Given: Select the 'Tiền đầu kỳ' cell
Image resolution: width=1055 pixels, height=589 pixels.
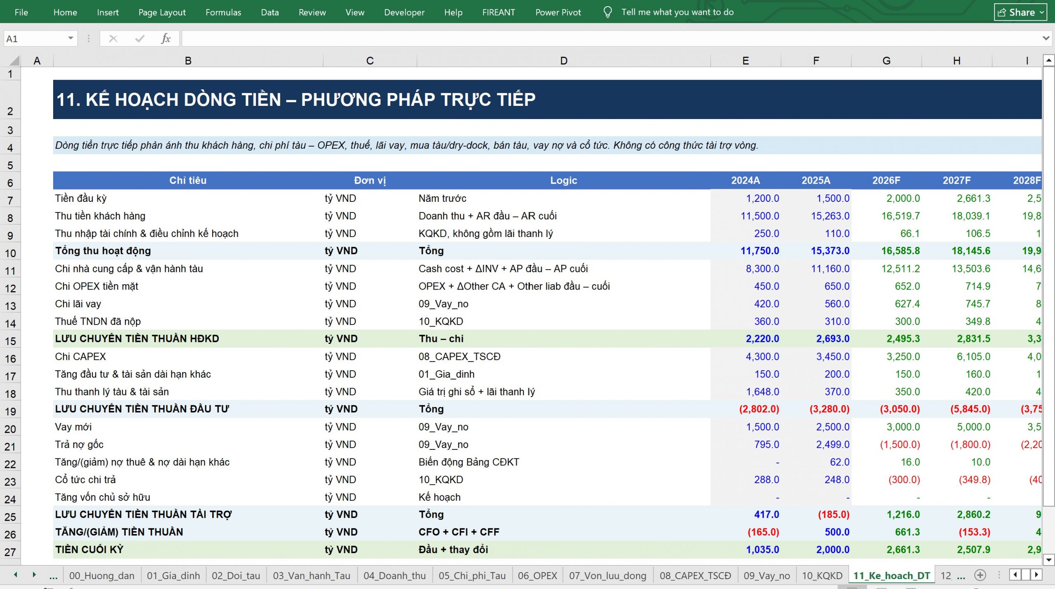Looking at the screenshot, I should click(188, 198).
